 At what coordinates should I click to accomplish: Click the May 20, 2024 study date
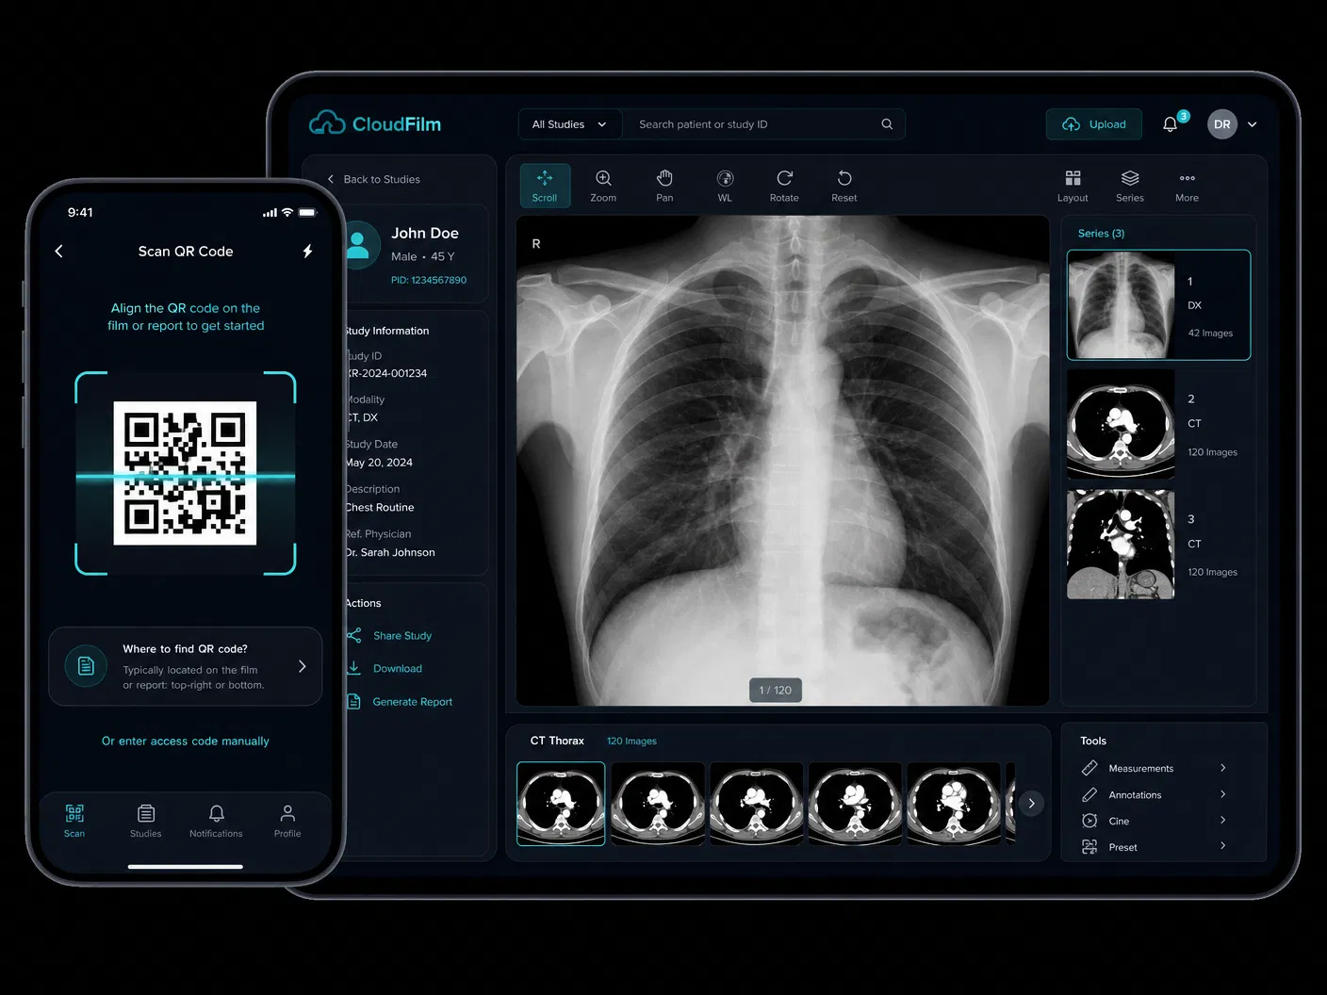pyautogui.click(x=379, y=463)
